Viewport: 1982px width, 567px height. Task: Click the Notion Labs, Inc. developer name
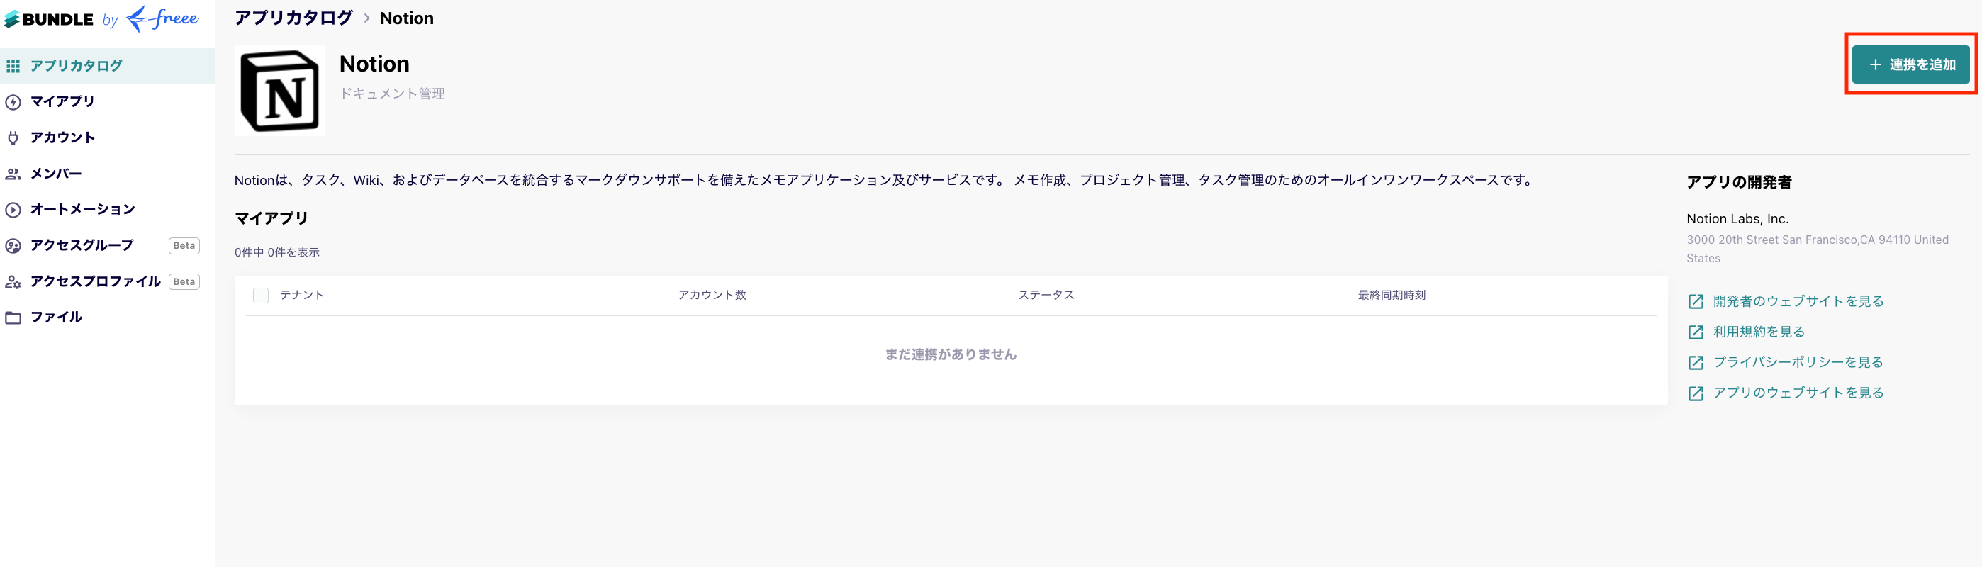pyautogui.click(x=1737, y=219)
